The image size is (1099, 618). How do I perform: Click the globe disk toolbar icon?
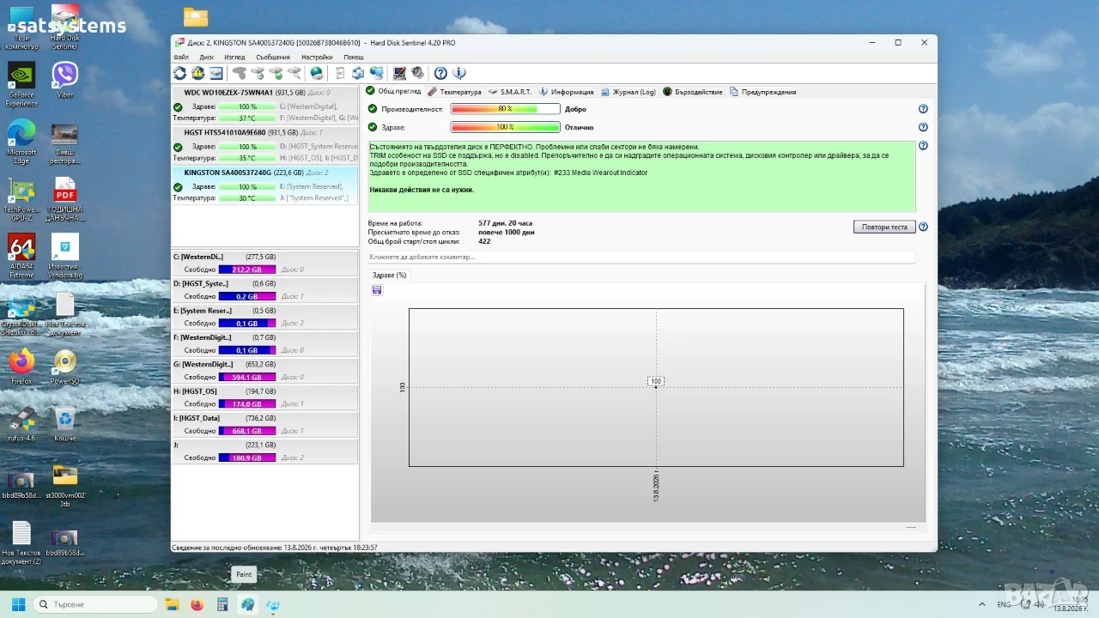[317, 73]
